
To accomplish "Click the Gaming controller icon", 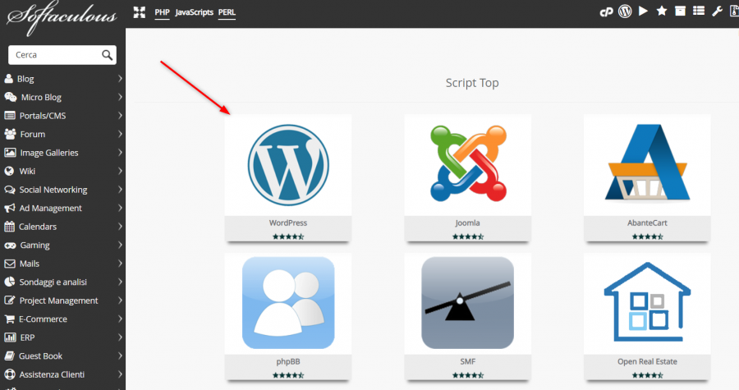I will click(x=10, y=245).
